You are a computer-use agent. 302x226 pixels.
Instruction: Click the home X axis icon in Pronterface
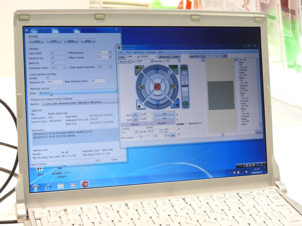[139, 69]
